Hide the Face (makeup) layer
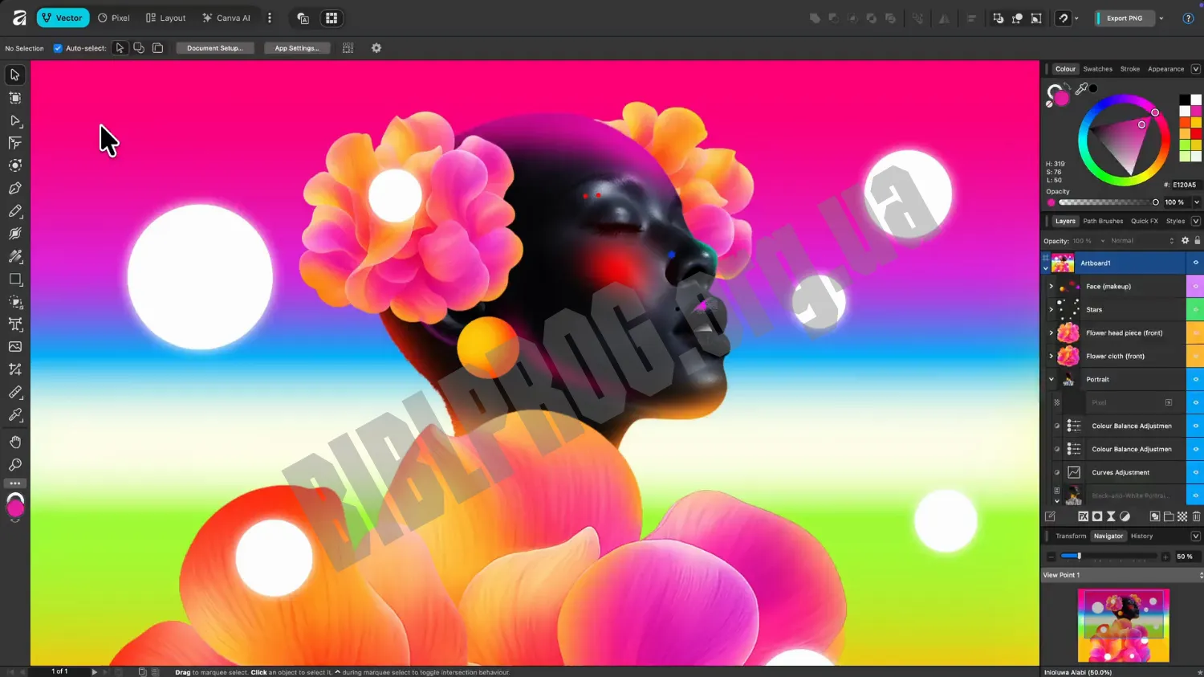The width and height of the screenshot is (1204, 677). point(1195,287)
